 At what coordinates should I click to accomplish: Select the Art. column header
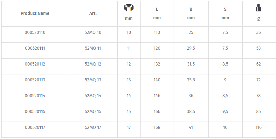click(x=93, y=13)
